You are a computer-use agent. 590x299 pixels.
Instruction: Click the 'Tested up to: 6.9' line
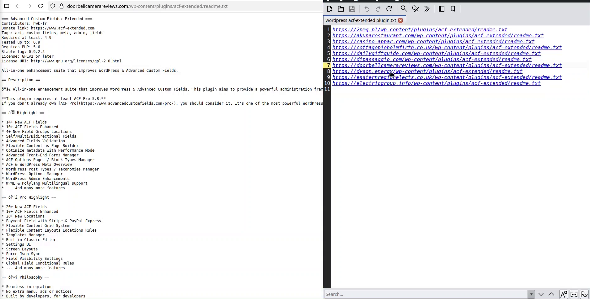pyautogui.click(x=21, y=42)
